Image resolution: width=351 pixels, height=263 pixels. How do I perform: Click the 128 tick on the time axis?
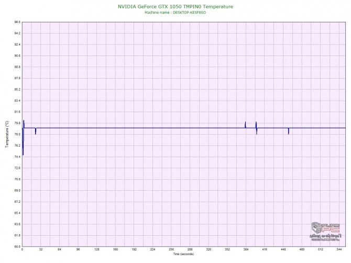click(97, 249)
